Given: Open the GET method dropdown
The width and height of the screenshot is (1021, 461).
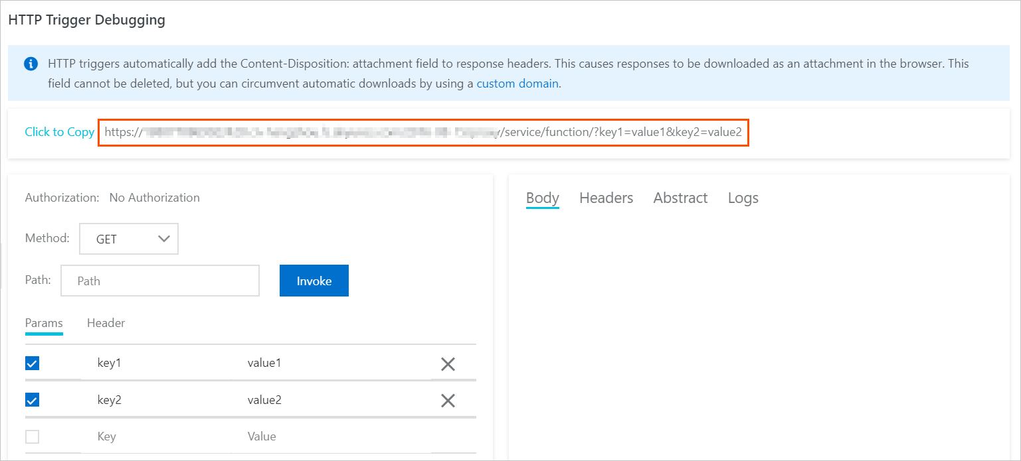Looking at the screenshot, I should [x=129, y=239].
